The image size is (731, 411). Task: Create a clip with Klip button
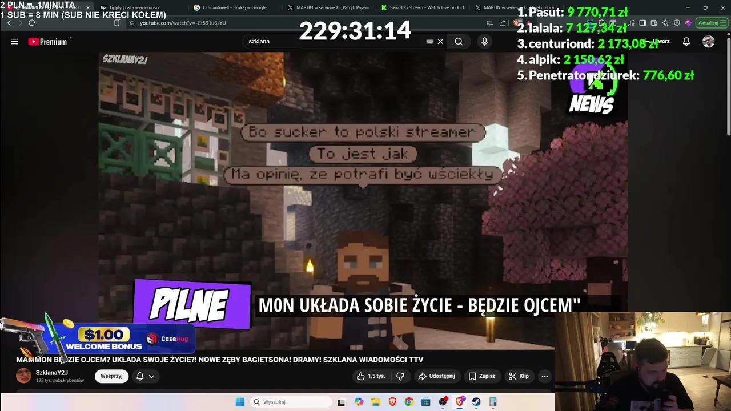click(519, 376)
